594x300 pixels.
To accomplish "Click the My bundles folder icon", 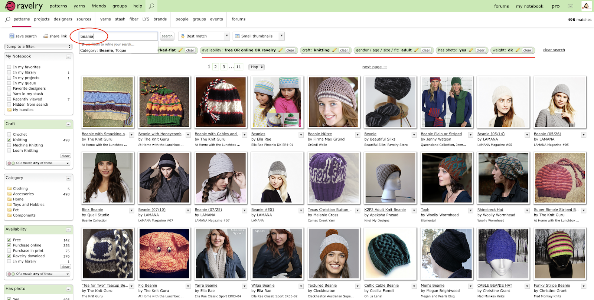I will click(x=9, y=110).
